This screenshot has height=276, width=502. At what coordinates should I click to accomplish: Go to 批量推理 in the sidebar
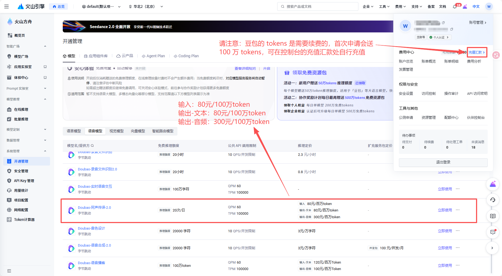point(21,119)
